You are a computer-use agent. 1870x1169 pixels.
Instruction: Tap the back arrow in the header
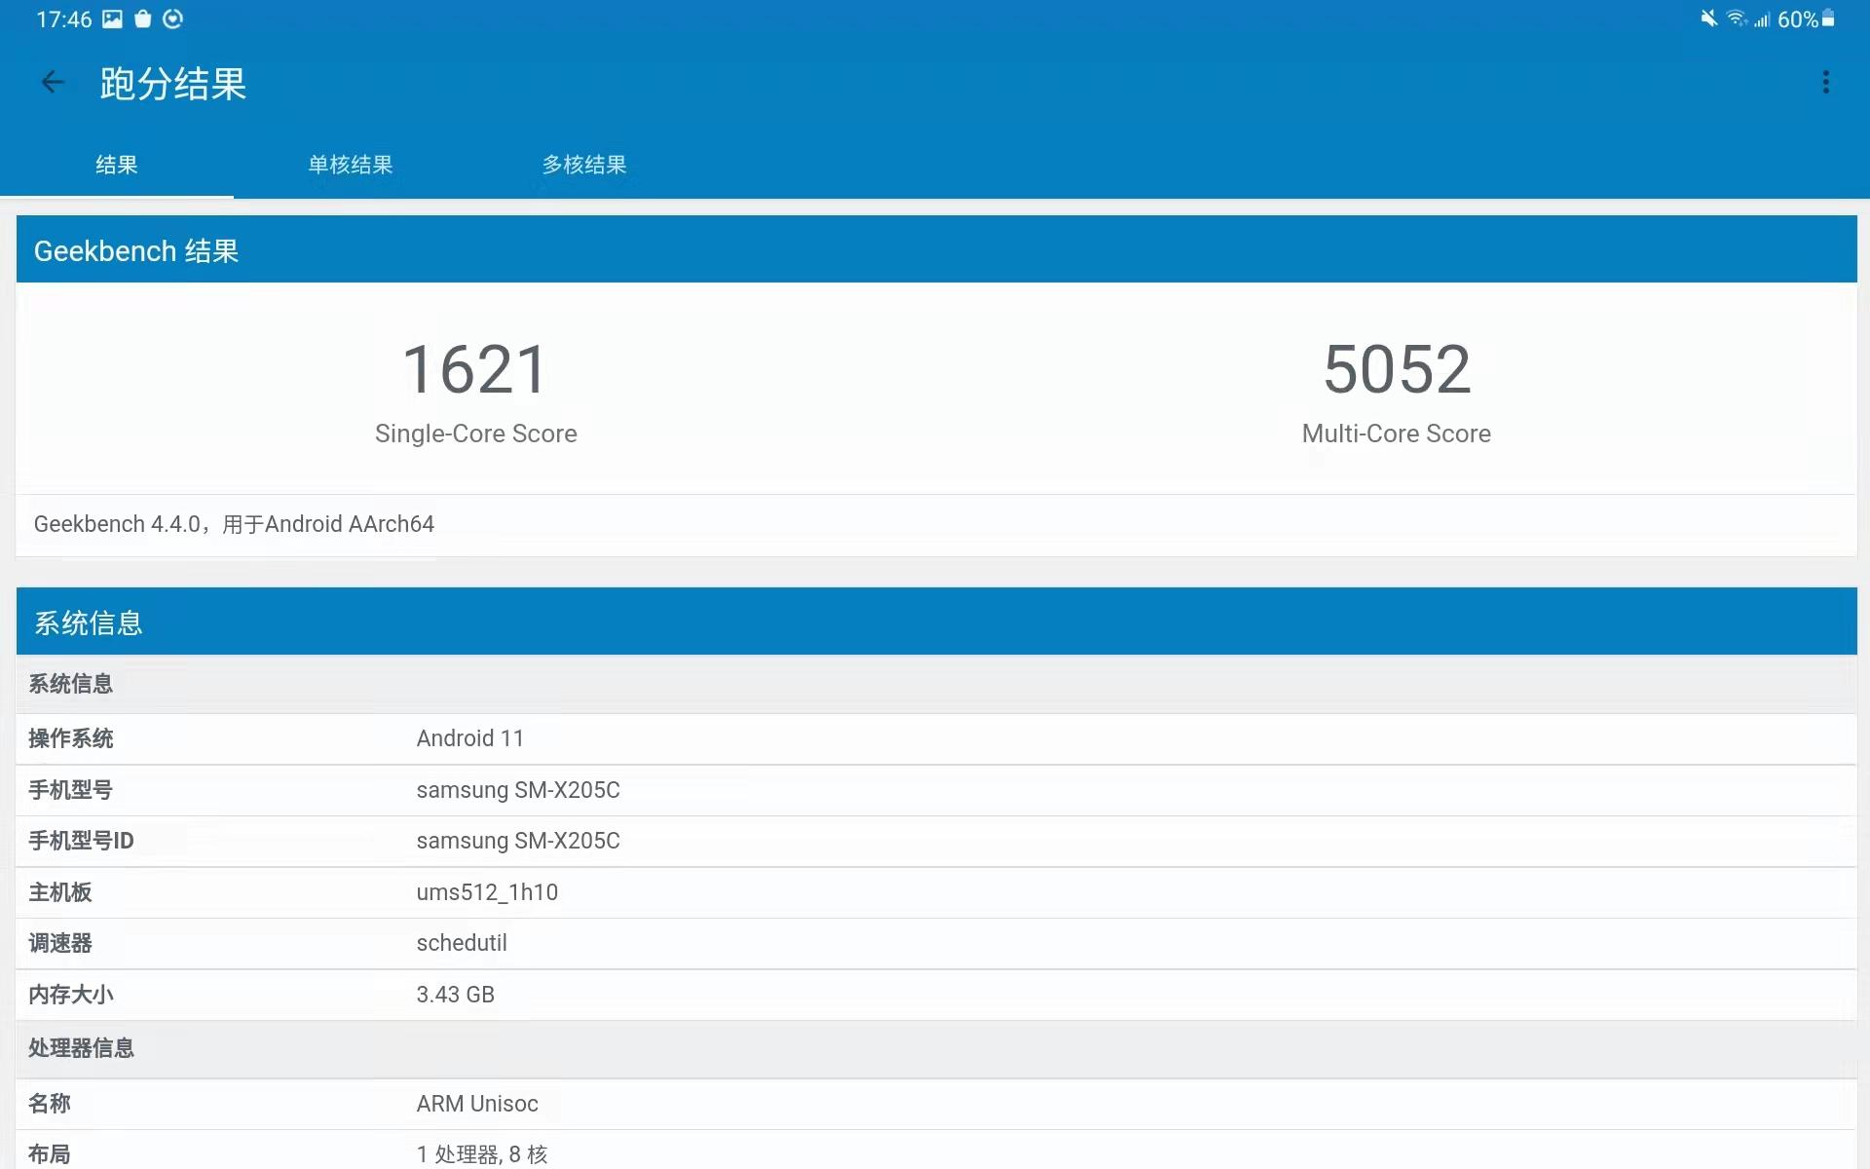point(53,83)
